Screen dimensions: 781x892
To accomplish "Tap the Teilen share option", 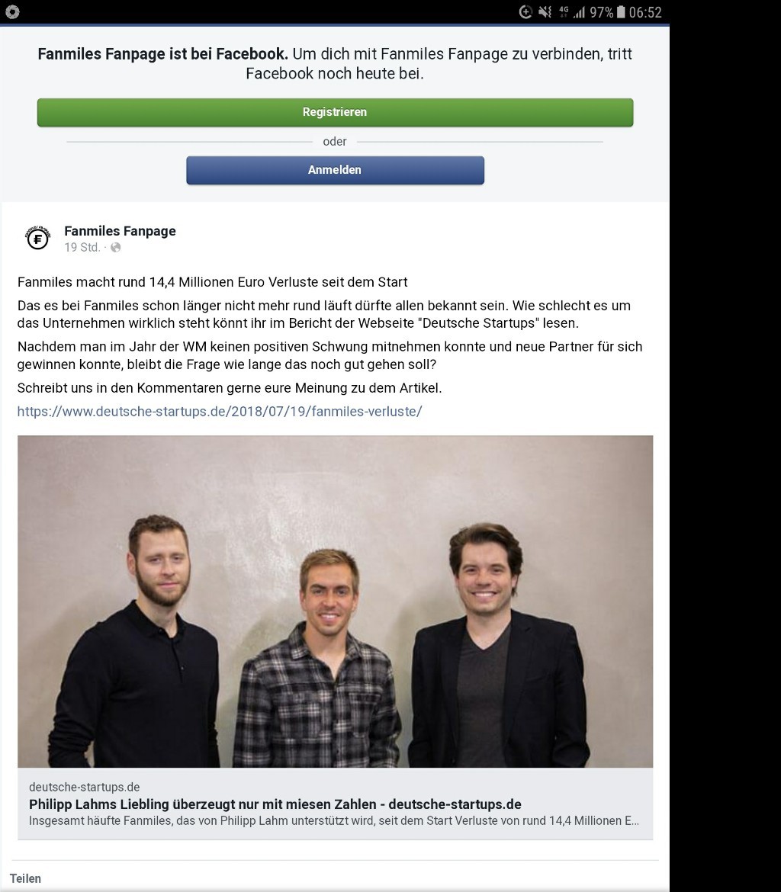I will tap(26, 878).
